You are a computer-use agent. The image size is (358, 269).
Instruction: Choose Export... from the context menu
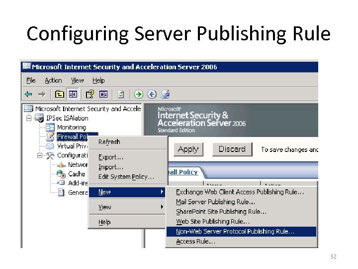pos(127,157)
